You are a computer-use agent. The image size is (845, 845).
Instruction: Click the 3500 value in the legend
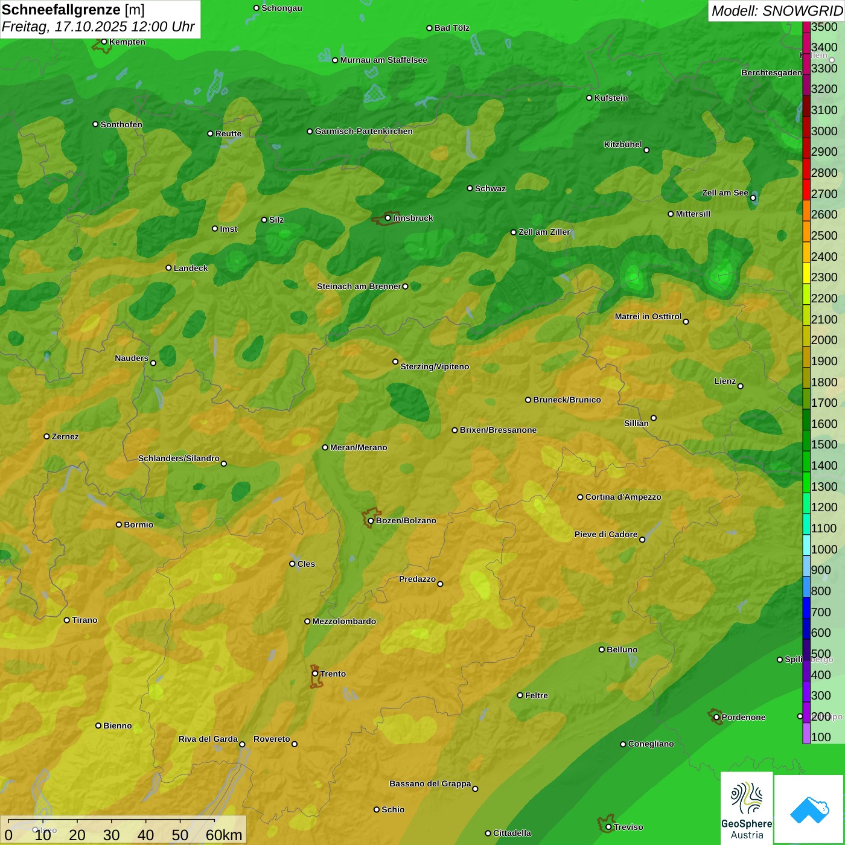(x=824, y=27)
